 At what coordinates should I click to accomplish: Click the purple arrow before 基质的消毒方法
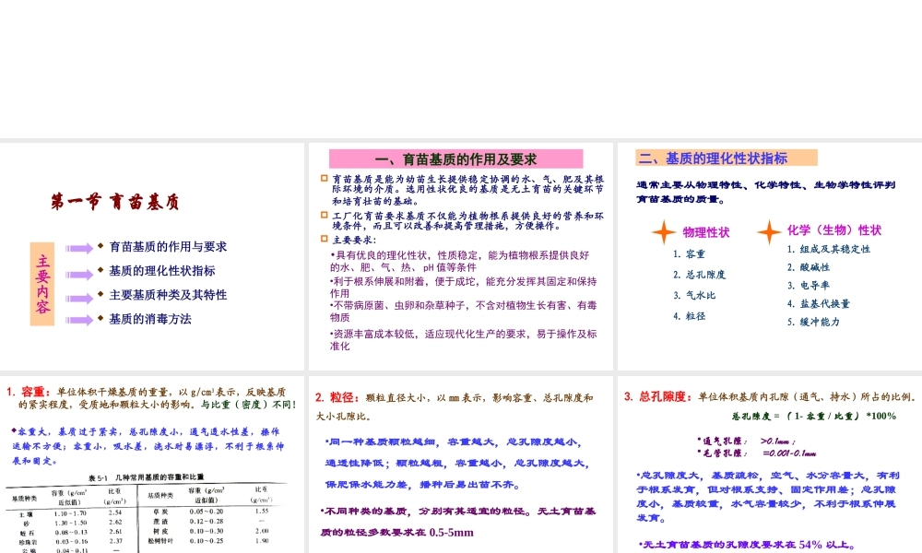79,321
